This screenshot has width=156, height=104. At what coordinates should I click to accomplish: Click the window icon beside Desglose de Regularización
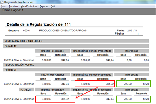pyautogui.click(x=1, y=2)
